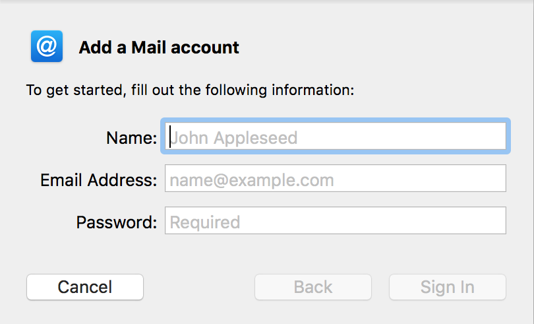Click the white @ symbol inside the icon

pos(47,46)
